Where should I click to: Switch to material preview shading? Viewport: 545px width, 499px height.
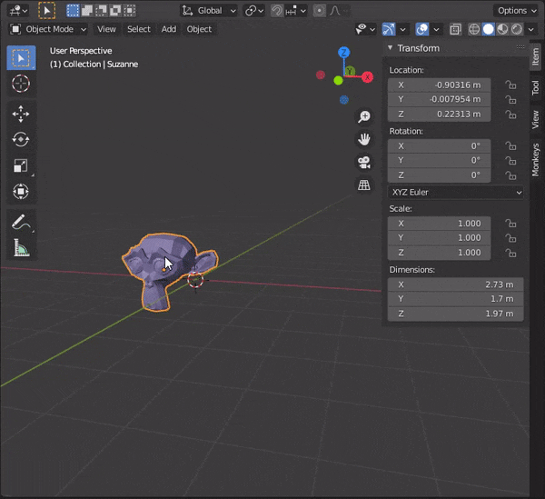(x=502, y=30)
